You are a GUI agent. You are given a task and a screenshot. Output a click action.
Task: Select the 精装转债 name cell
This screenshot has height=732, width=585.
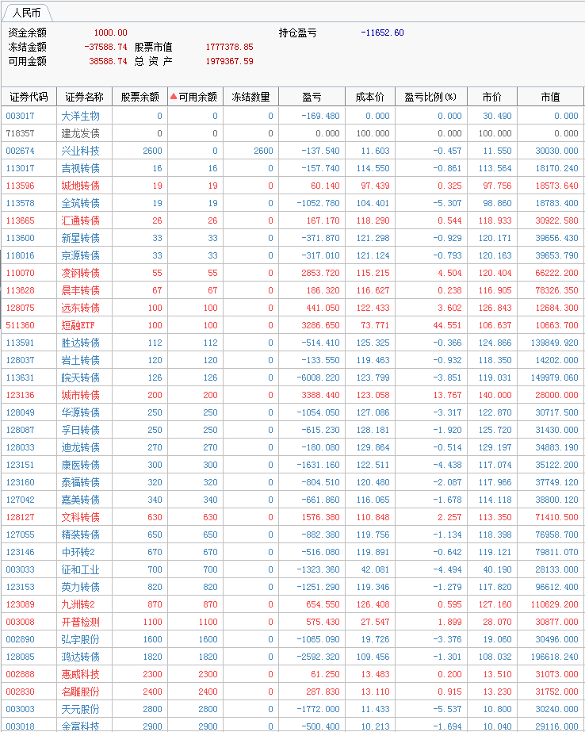pyautogui.click(x=81, y=535)
